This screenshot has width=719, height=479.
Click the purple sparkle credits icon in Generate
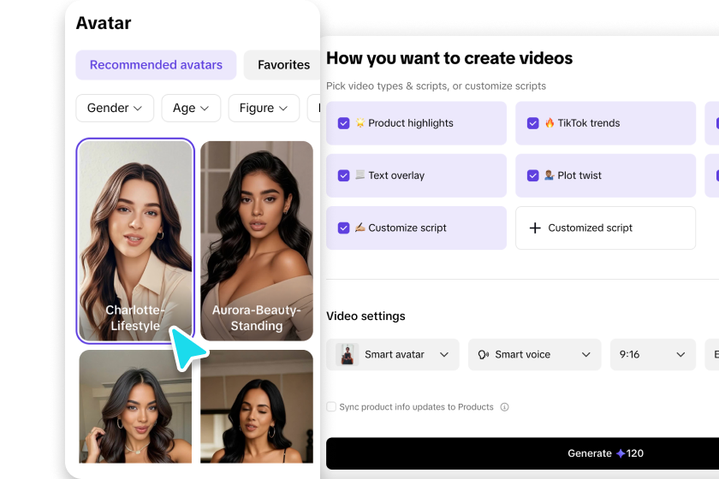click(621, 453)
